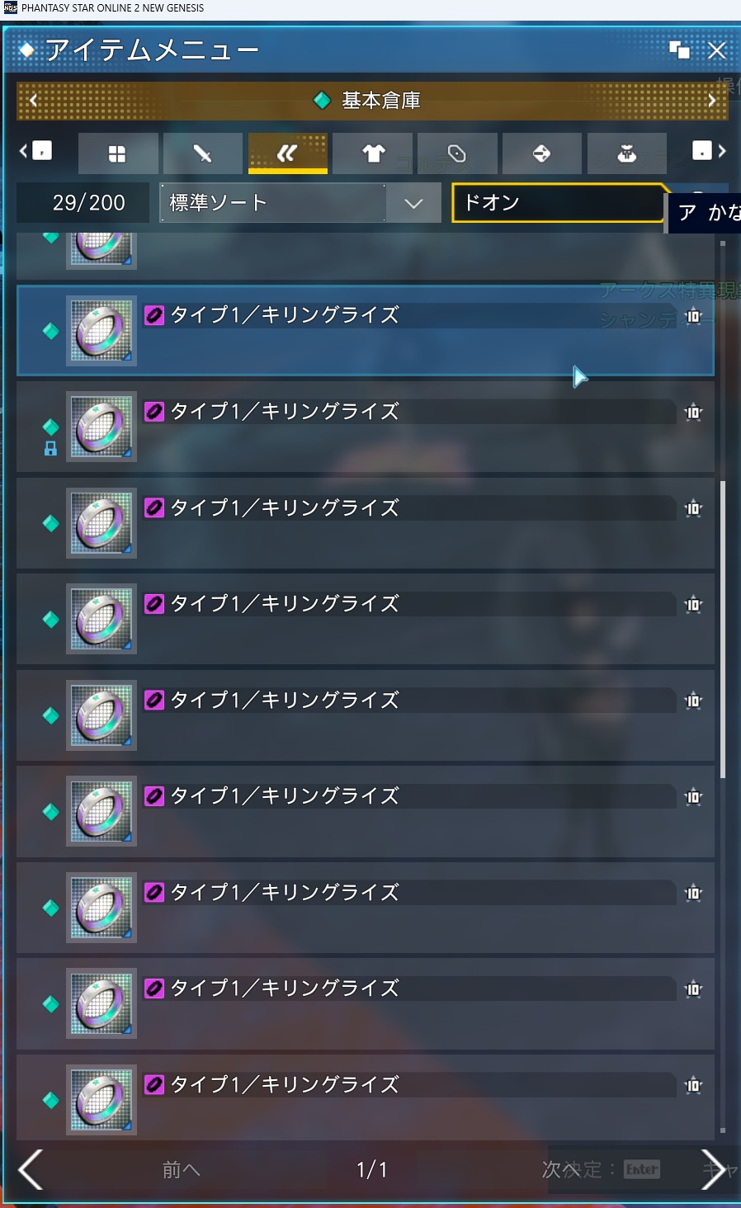Open the tag-shaped category tab
The height and width of the screenshot is (1208, 741).
(x=457, y=153)
